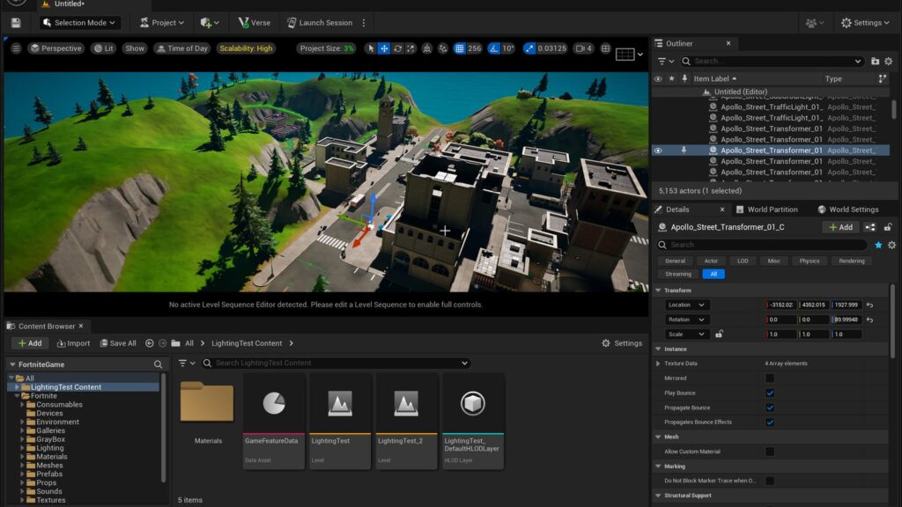The width and height of the screenshot is (902, 507).
Task: Sort by Item Label column
Action: [x=714, y=78]
